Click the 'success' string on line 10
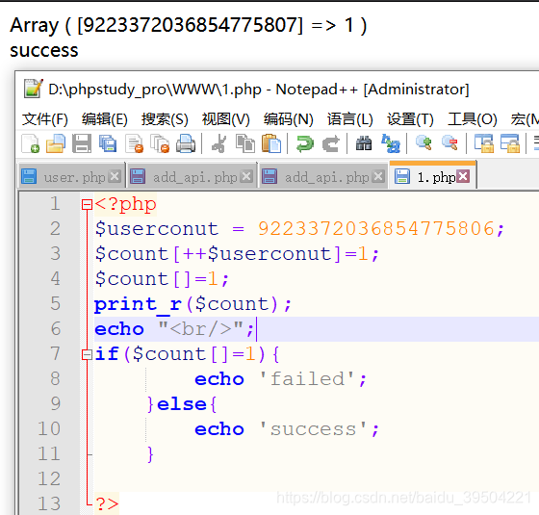The image size is (539, 515). click(x=313, y=429)
